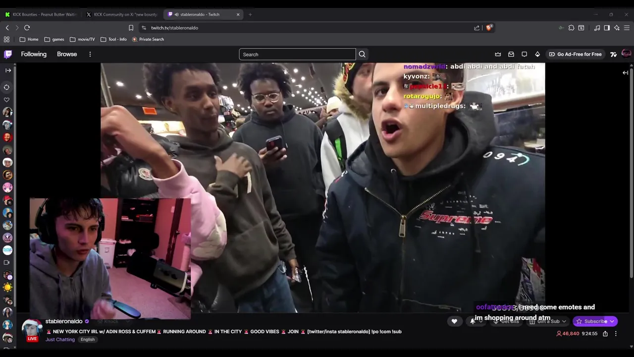
Task: Open the Twitch user avatar menu
Action: [x=626, y=54]
